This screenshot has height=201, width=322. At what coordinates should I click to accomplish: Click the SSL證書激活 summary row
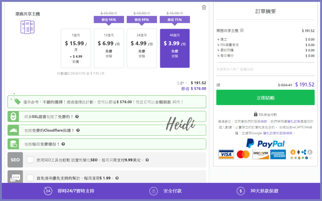point(266,45)
